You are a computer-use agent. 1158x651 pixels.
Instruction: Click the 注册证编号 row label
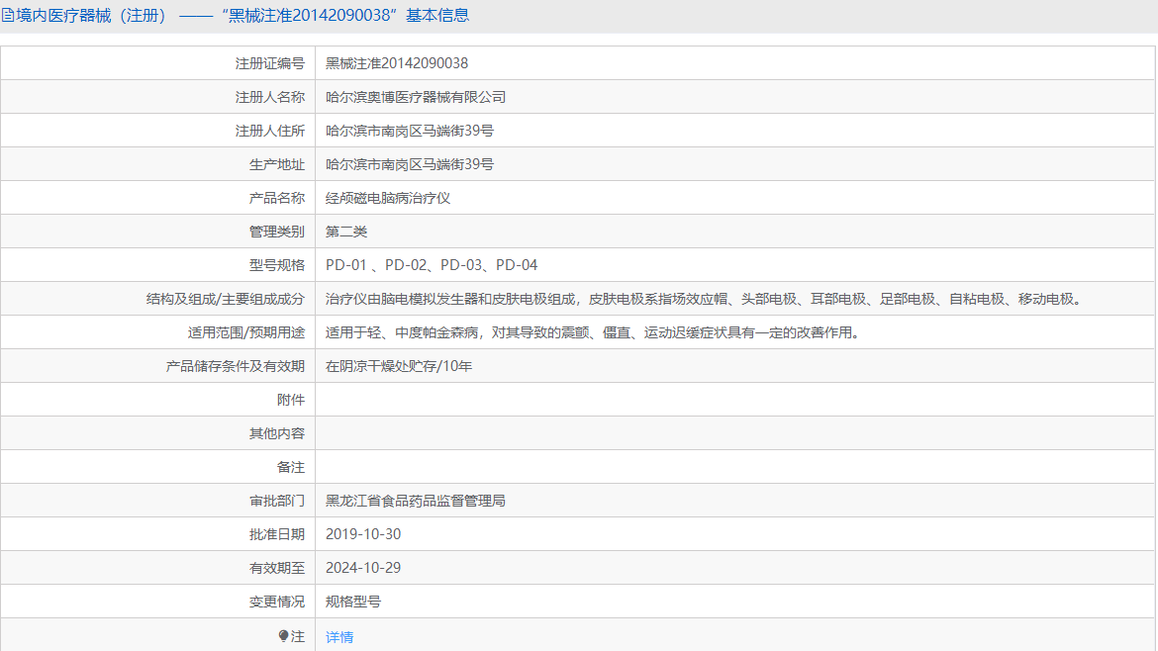269,63
